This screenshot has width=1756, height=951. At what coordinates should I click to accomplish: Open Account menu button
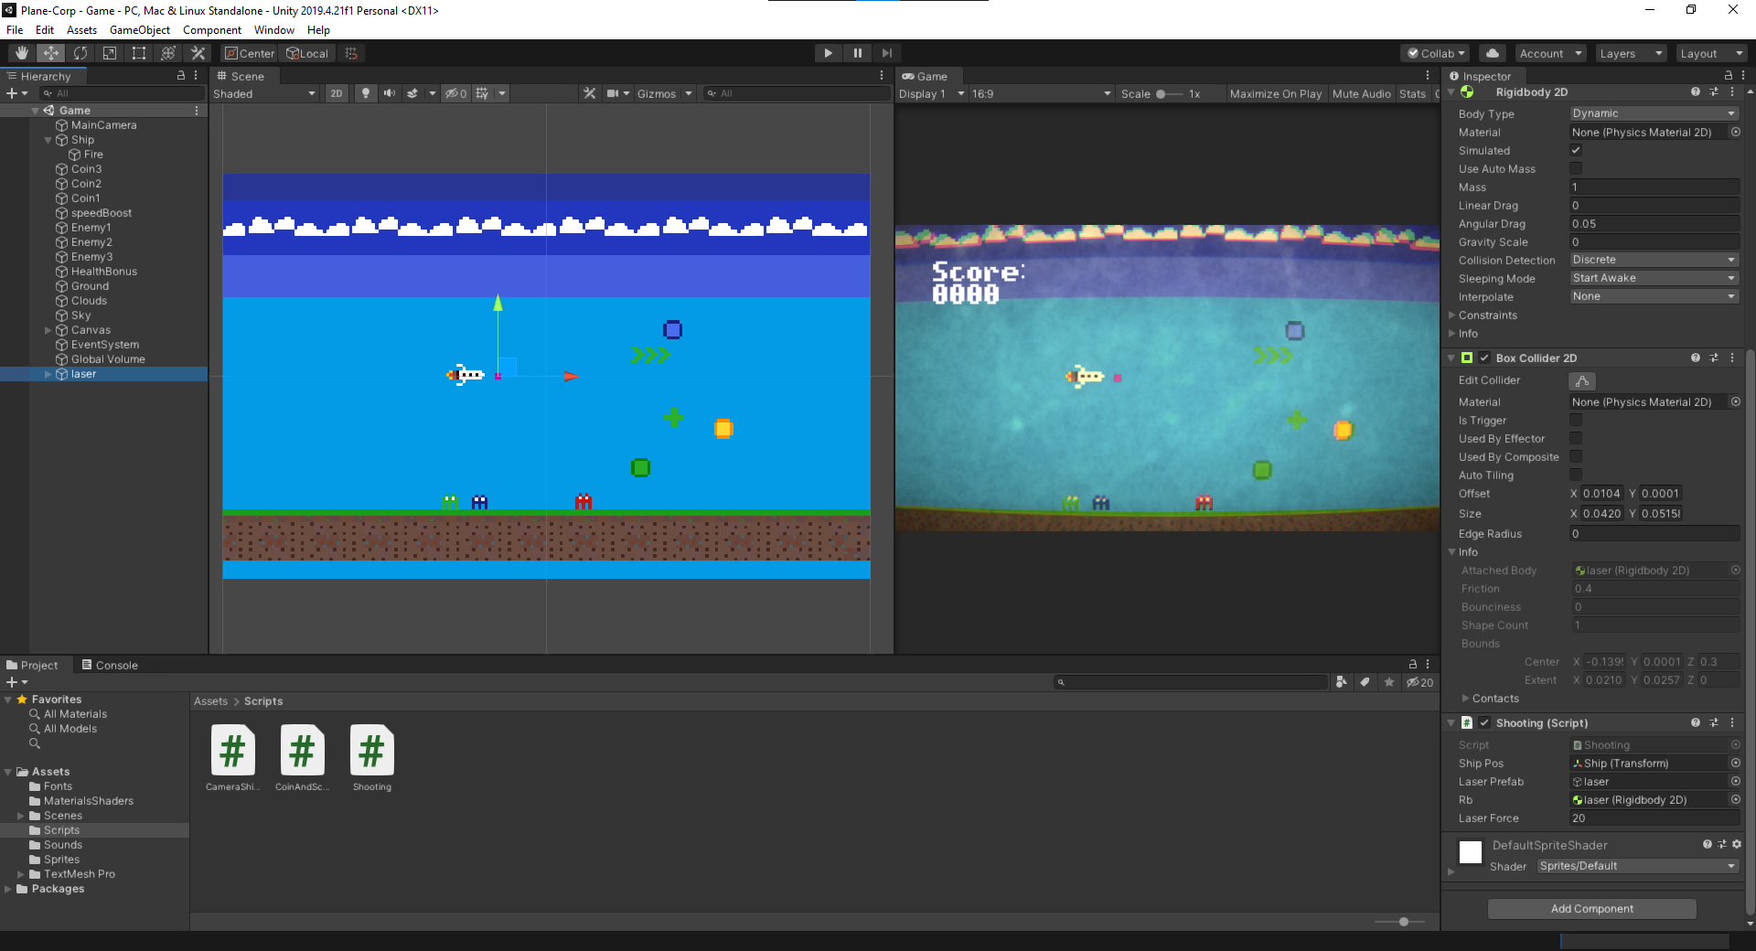(1549, 53)
